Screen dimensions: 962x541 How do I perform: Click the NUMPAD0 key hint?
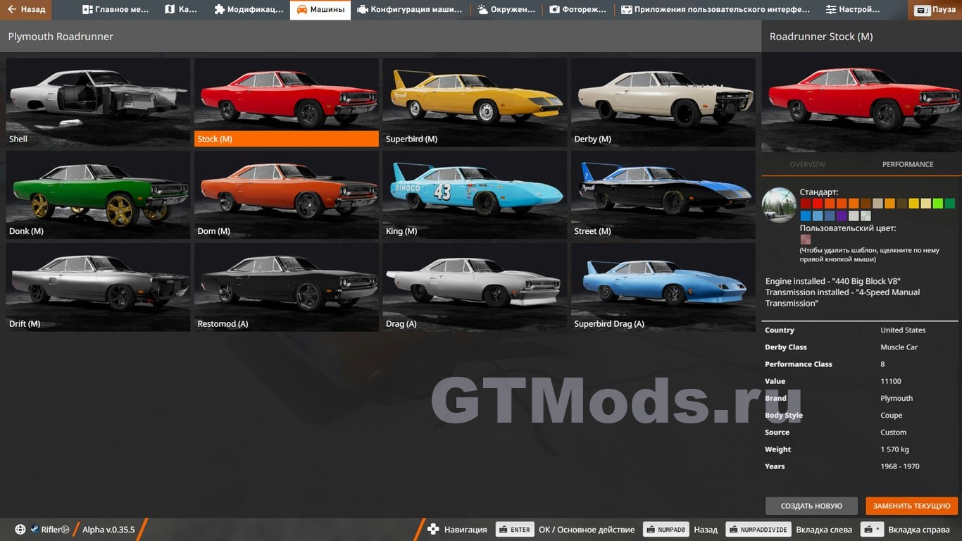click(666, 530)
